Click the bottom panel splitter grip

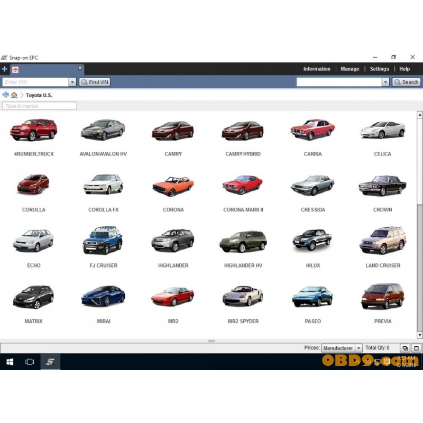pos(211,341)
